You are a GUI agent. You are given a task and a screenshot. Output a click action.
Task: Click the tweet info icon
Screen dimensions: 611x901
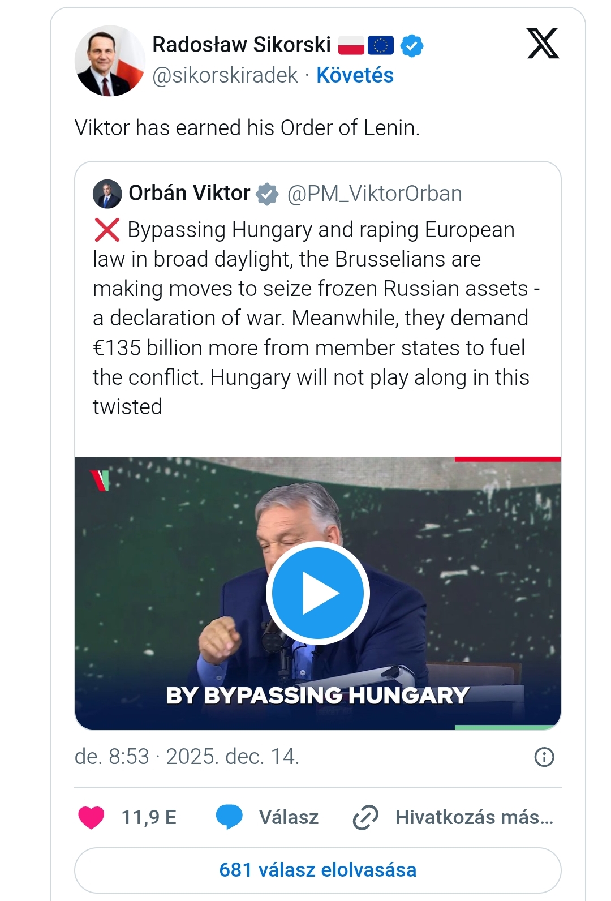point(544,757)
